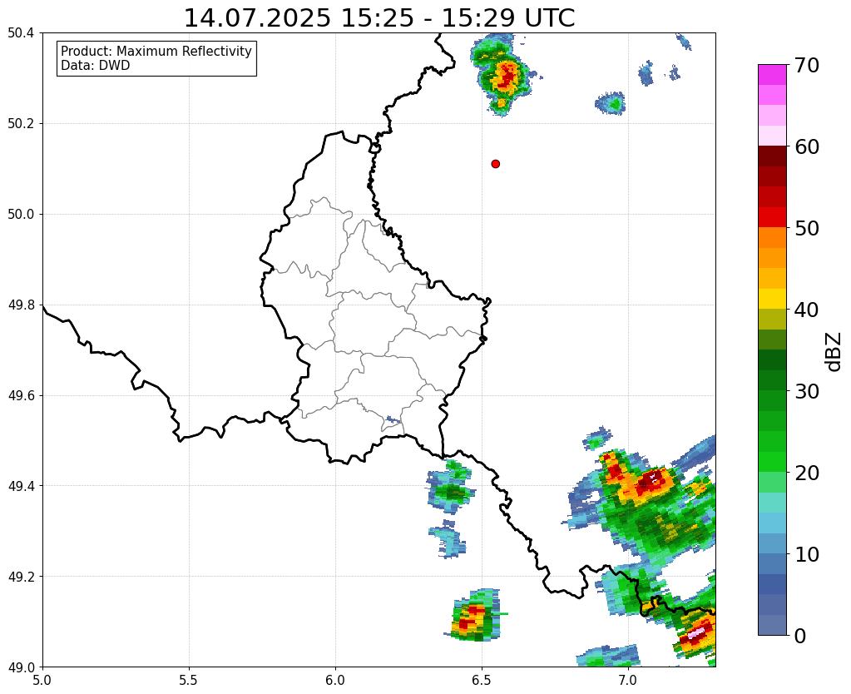Click the 10 tick label on colorbar
This screenshot has height=694, width=851.
click(807, 554)
